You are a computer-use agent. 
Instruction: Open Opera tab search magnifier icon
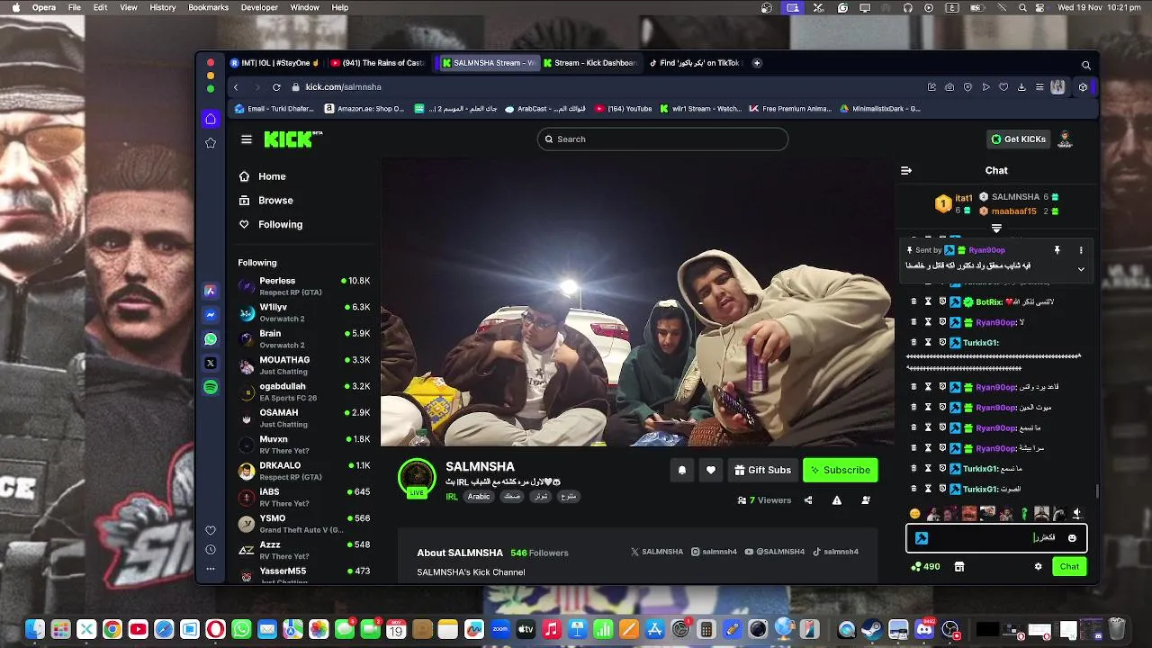[1086, 65]
